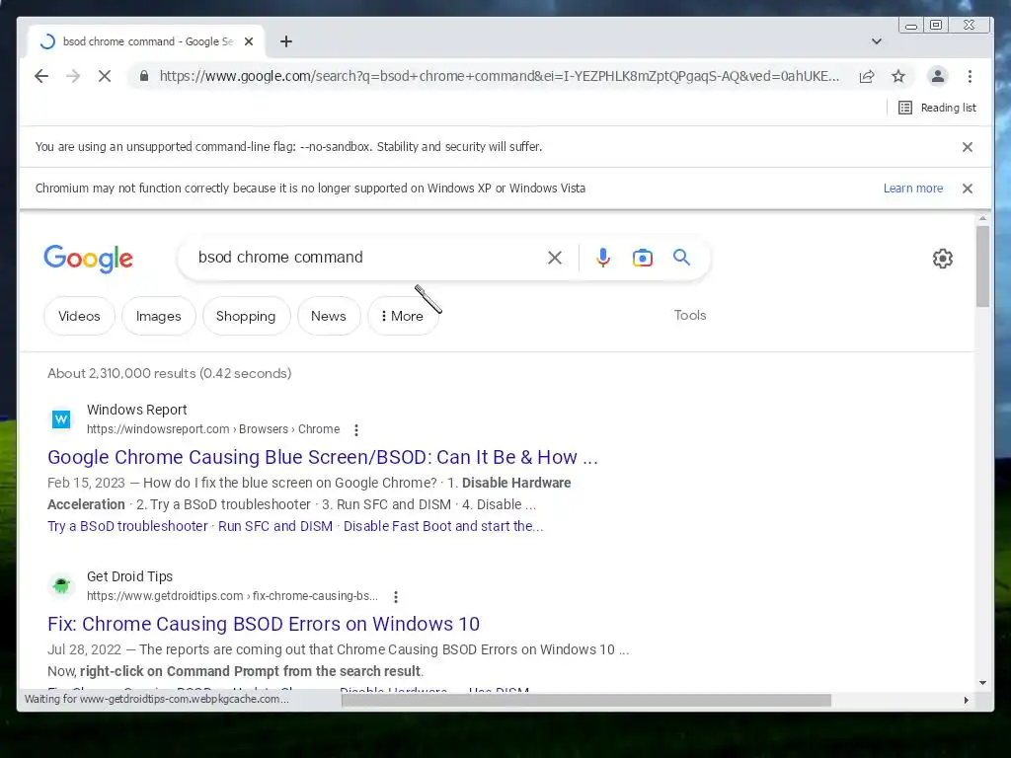Image resolution: width=1011 pixels, height=758 pixels.
Task: Share this page using the share icon
Action: (x=867, y=76)
